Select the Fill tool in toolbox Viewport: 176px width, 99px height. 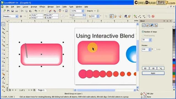coord(3,86)
